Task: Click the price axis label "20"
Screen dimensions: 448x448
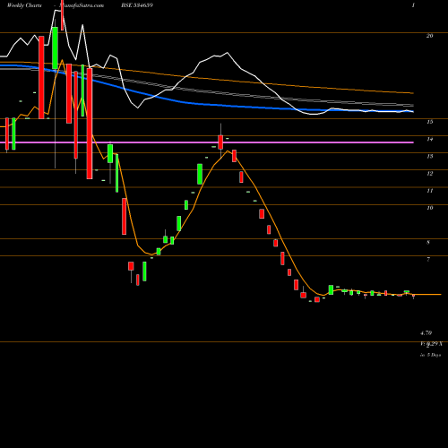Action: [429, 36]
